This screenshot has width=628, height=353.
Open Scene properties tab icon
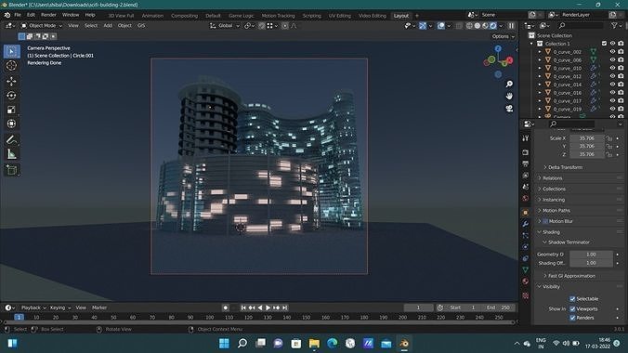click(526, 187)
